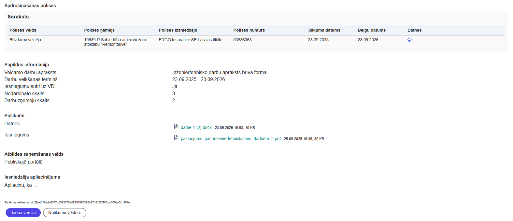513x221 pixels.
Task: Open the datne-1 (2).docx attachment link
Action: [196, 127]
